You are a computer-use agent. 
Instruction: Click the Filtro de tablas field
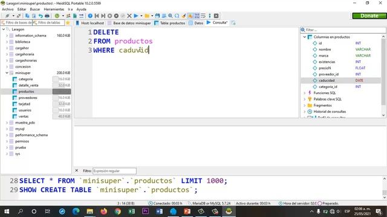pyautogui.click(x=48, y=23)
